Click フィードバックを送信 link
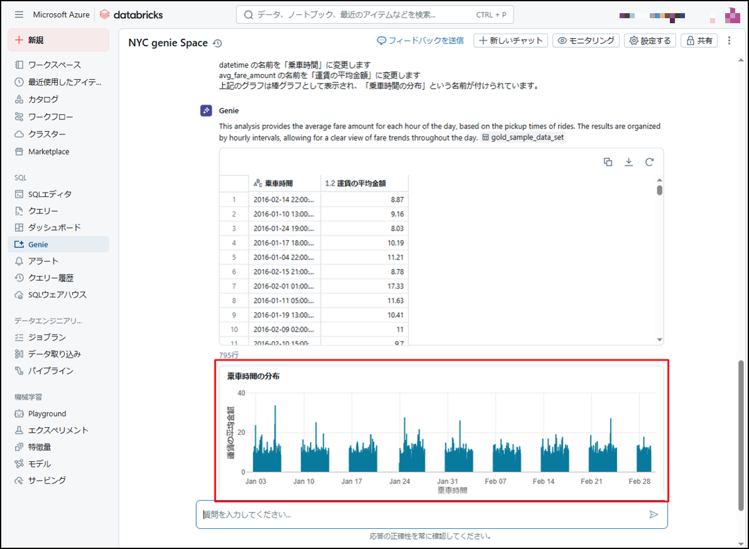Viewport: 749px width, 549px height. tap(420, 41)
